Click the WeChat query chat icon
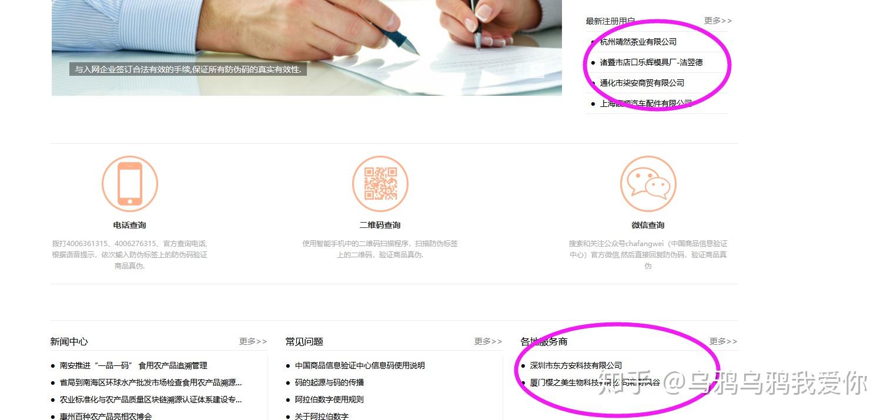The width and height of the screenshot is (890, 420). [x=648, y=184]
